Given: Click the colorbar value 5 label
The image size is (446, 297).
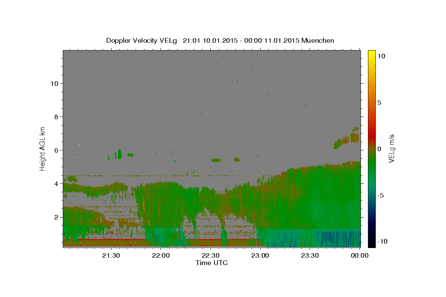Looking at the screenshot, I should coord(379,102).
